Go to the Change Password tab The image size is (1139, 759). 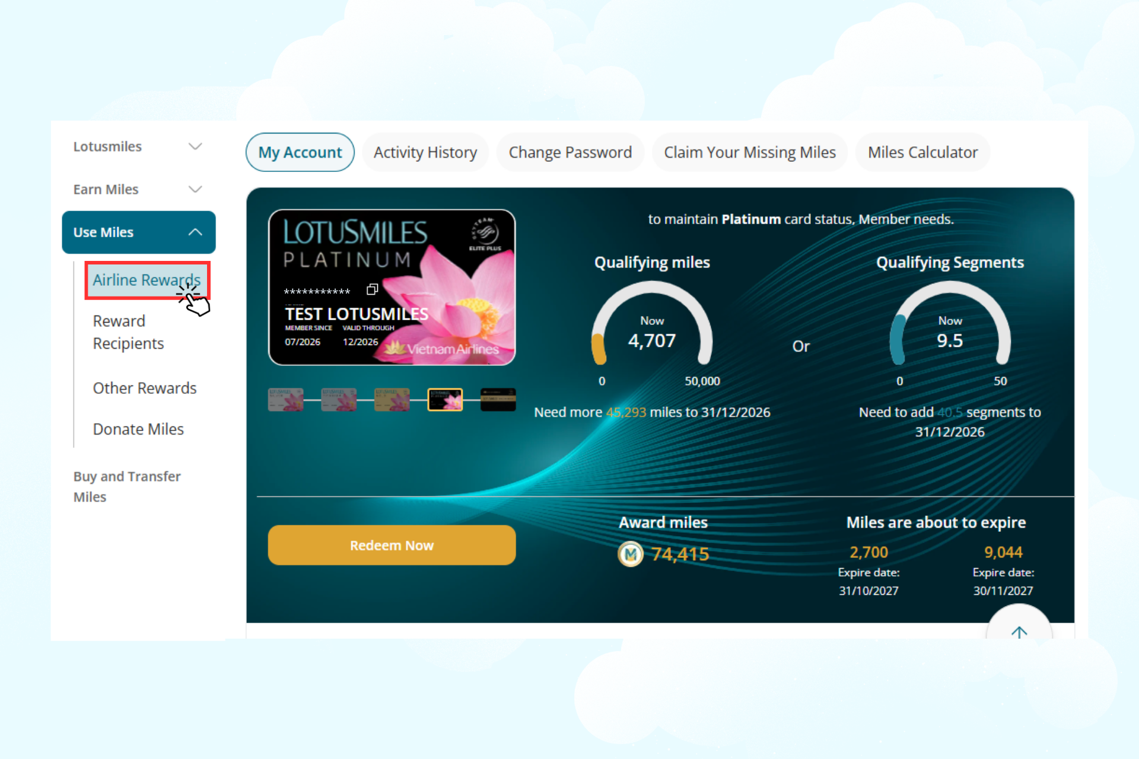(x=570, y=152)
